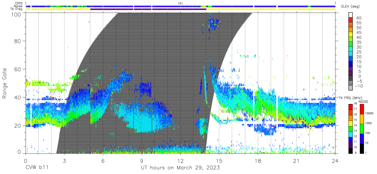Click the cyan segment of TX FRQ color bar
The height and width of the screenshot is (174, 377).
point(350,134)
